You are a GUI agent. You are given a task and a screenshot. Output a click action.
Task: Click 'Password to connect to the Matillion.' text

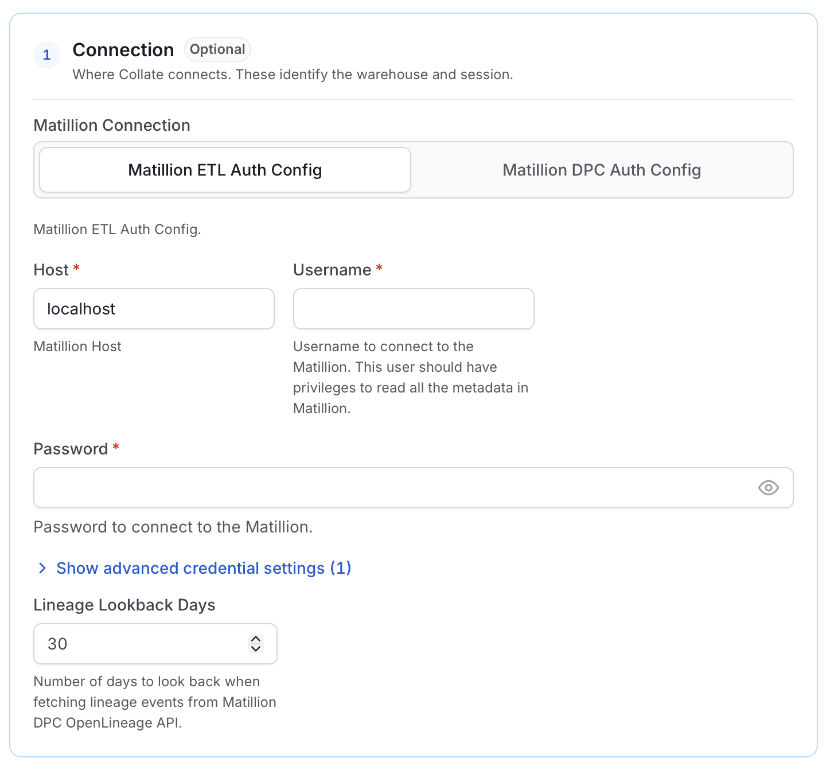[x=173, y=527]
